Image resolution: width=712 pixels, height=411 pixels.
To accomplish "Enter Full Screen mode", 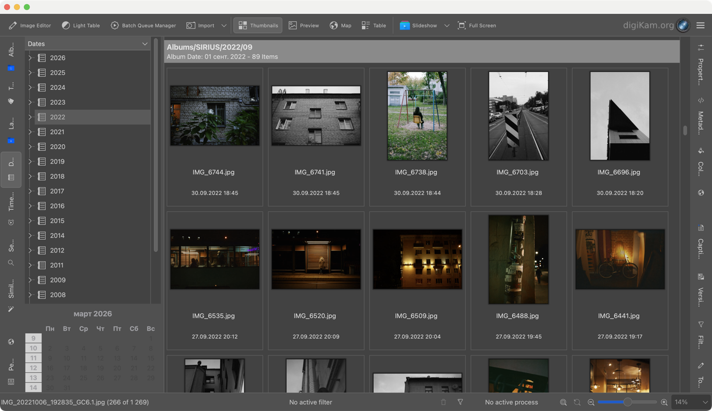I will [x=477, y=25].
